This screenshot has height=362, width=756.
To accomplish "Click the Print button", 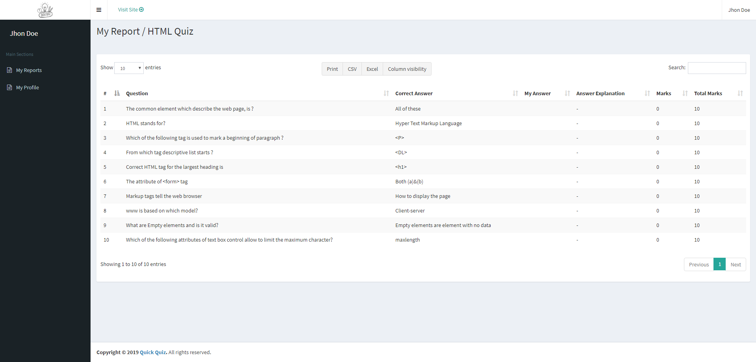I will [332, 69].
